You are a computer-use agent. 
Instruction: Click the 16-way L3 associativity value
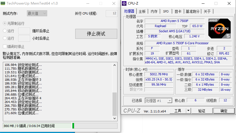[x=225, y=90]
